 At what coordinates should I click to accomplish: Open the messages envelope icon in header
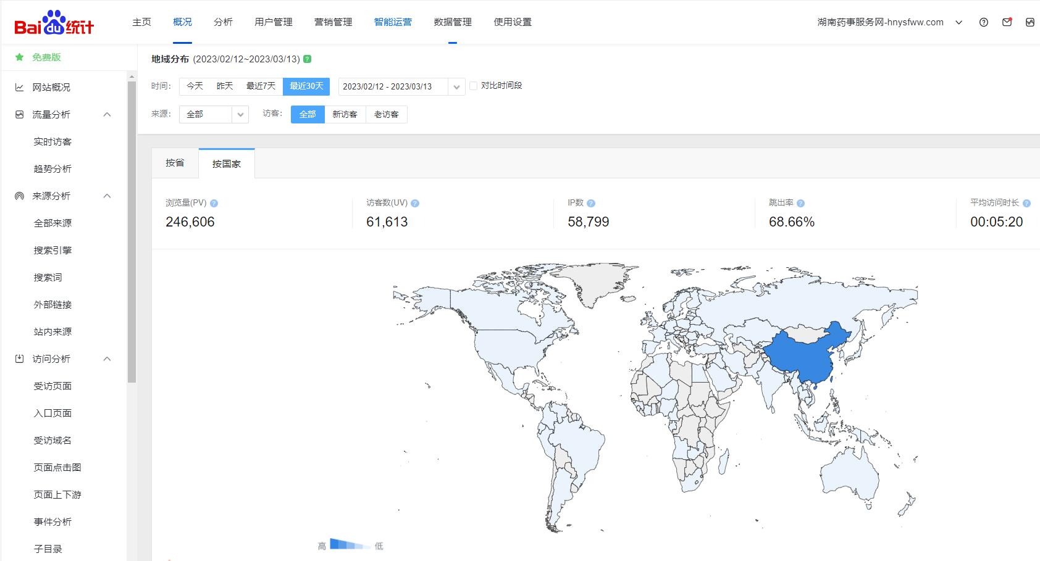[x=1007, y=22]
